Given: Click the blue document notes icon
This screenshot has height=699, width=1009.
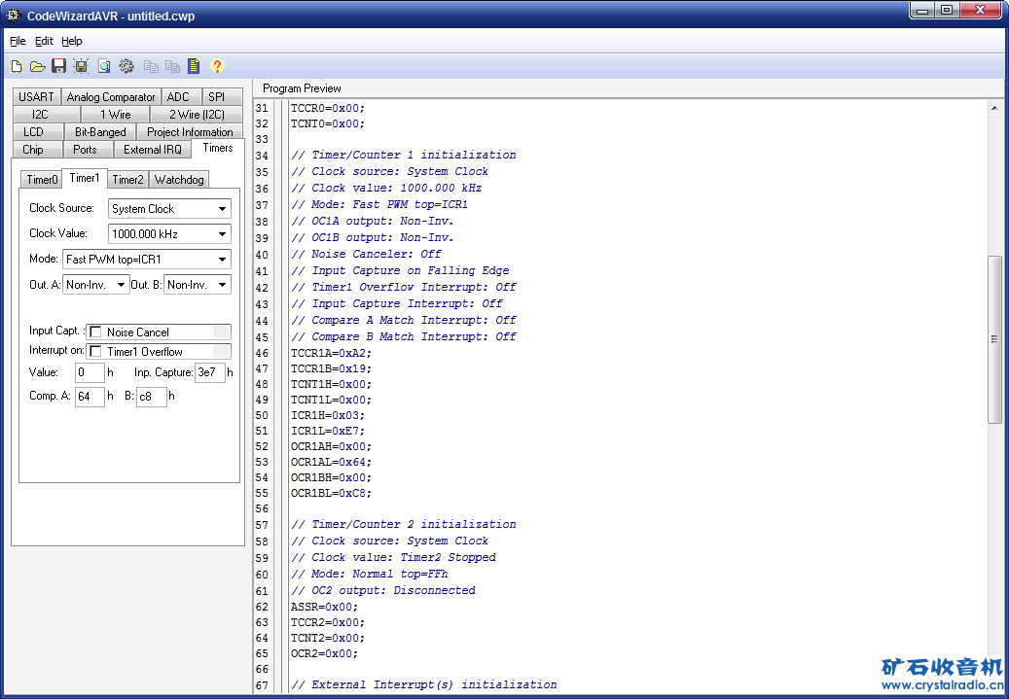Looking at the screenshot, I should point(194,66).
